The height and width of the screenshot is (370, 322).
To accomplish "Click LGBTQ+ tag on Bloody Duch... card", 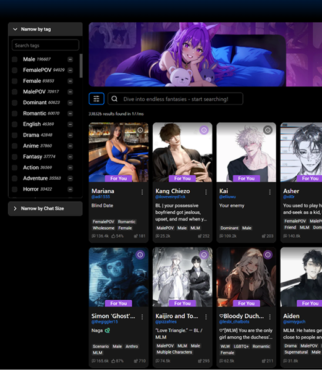I will coord(241,347).
